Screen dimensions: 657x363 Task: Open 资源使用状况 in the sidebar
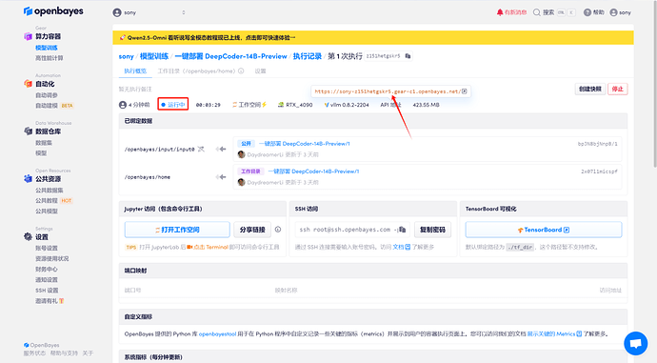point(52,258)
